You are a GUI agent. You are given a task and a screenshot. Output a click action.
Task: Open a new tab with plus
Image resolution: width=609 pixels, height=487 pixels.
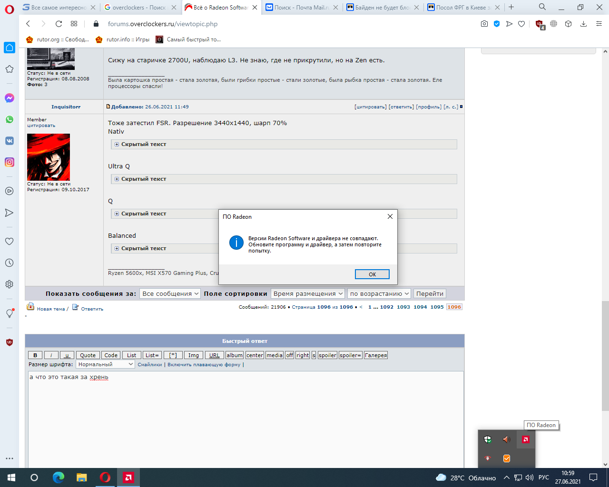tap(511, 7)
